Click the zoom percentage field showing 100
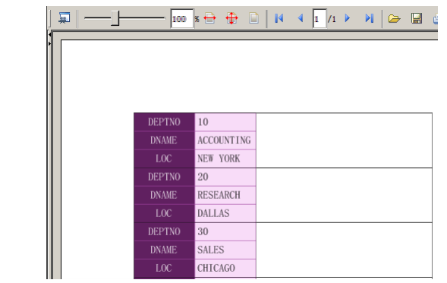The width and height of the screenshot is (447, 283). [182, 19]
